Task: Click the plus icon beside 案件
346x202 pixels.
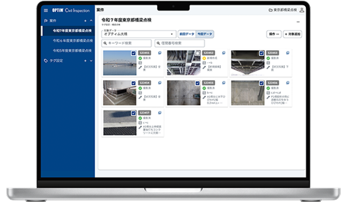Action: pos(85,21)
